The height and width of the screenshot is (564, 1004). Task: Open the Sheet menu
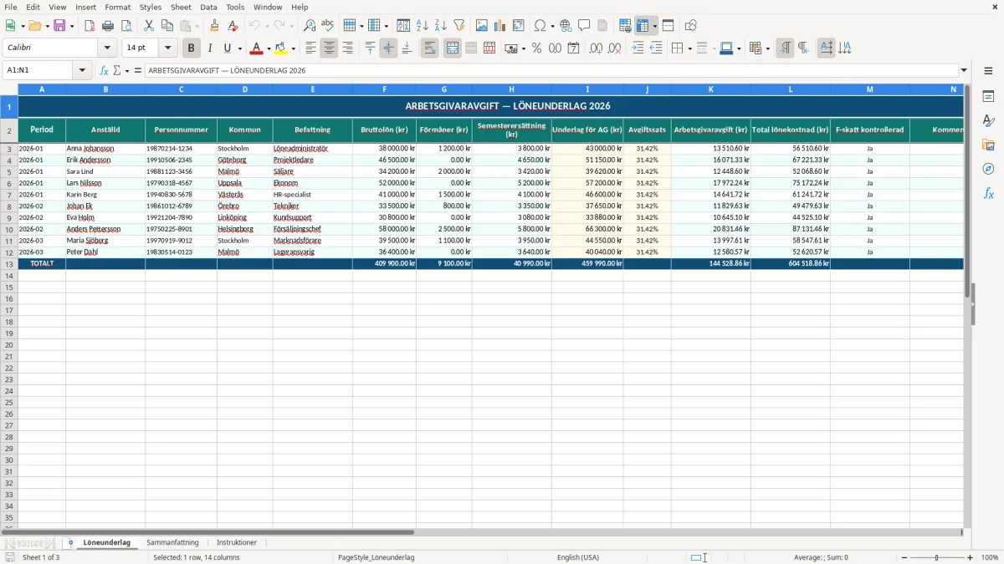(181, 7)
